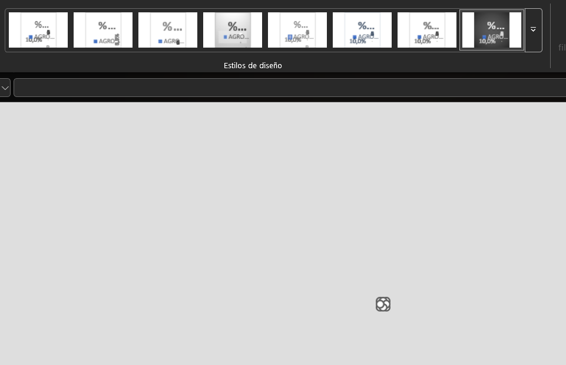Viewport: 566px width, 365px height.
Task: Pick the sixth chart design style thumbnail
Action: (362, 30)
